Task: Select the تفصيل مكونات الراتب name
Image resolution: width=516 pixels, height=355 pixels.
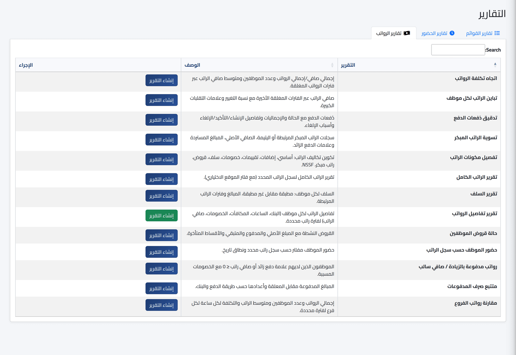Action: (x=474, y=157)
